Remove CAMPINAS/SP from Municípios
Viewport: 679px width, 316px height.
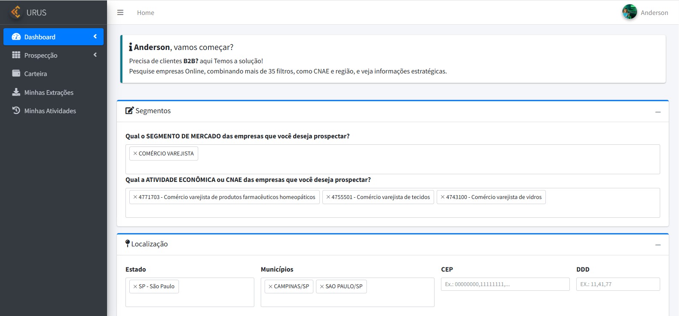271,287
